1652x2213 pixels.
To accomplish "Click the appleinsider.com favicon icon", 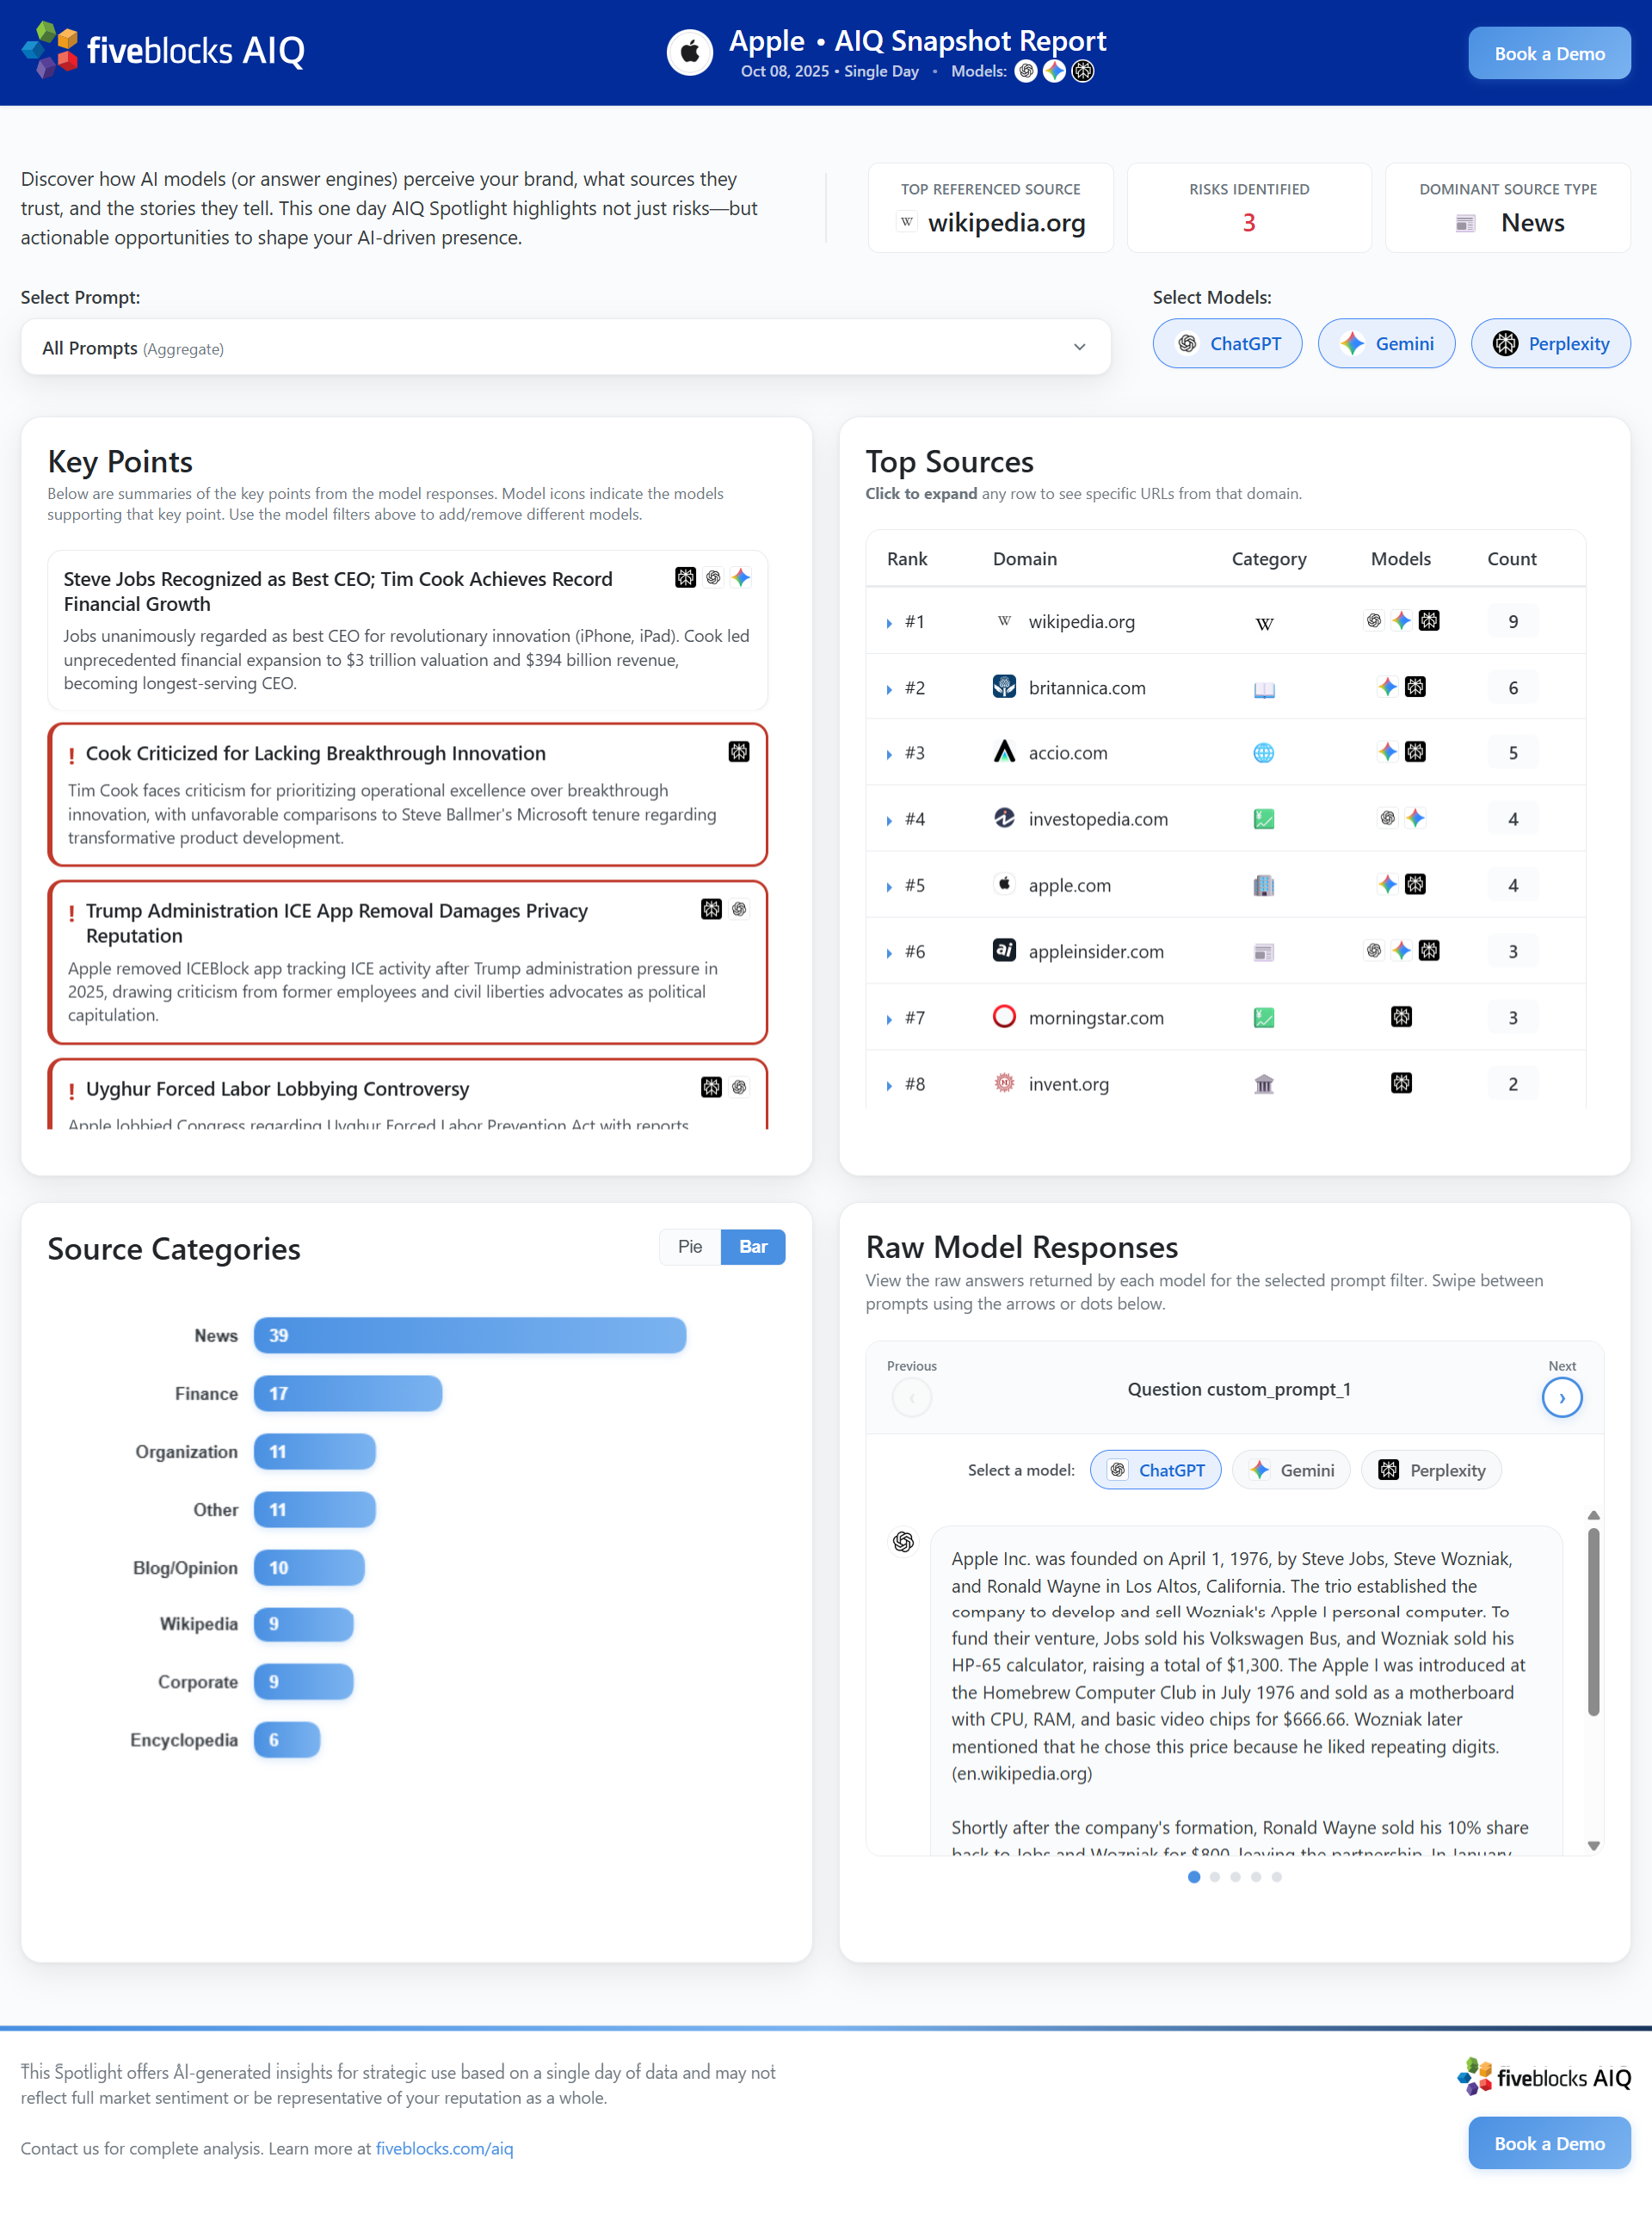I will (x=1004, y=950).
